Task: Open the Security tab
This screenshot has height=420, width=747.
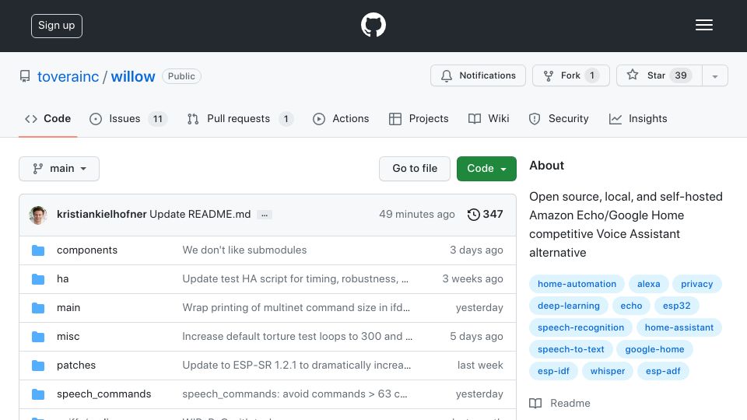Action: tap(559, 118)
